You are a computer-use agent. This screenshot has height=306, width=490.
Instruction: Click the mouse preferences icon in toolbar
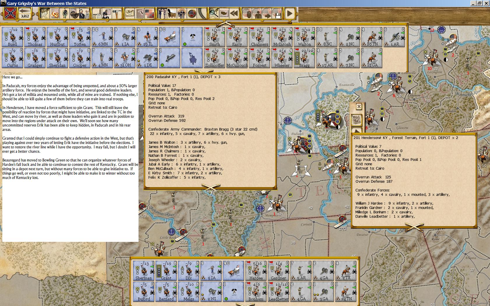(247, 13)
